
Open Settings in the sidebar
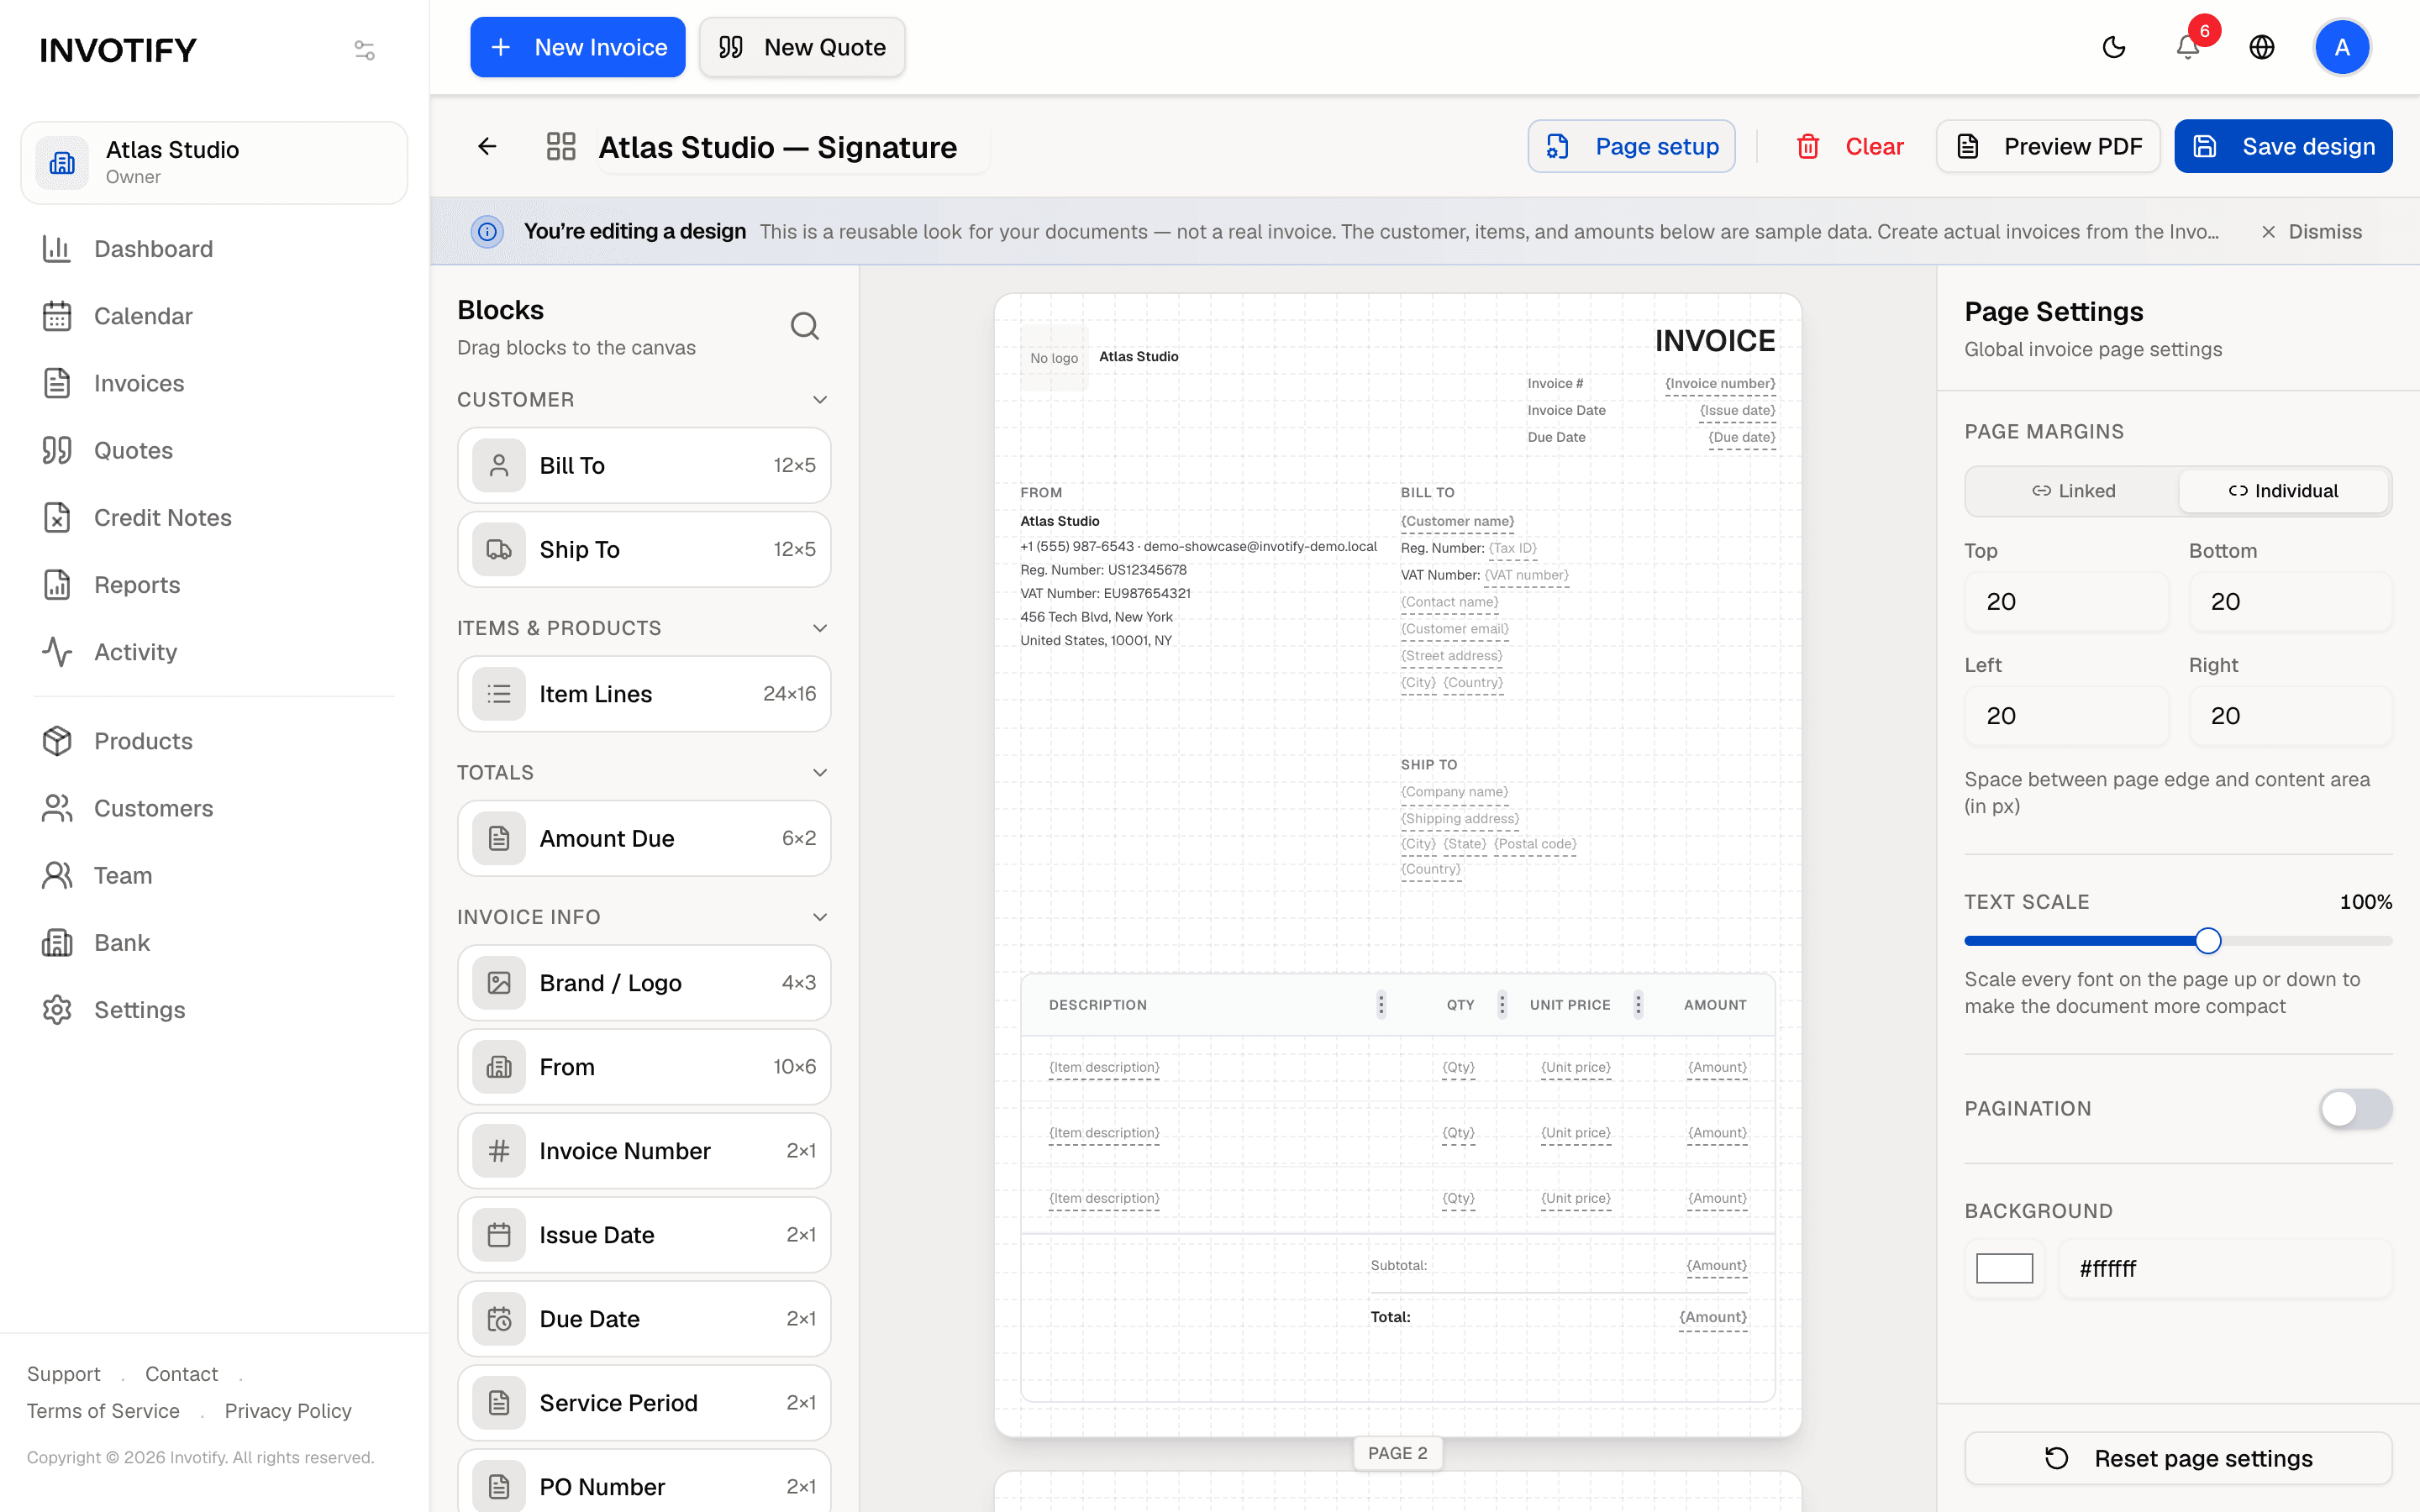coord(214,1010)
